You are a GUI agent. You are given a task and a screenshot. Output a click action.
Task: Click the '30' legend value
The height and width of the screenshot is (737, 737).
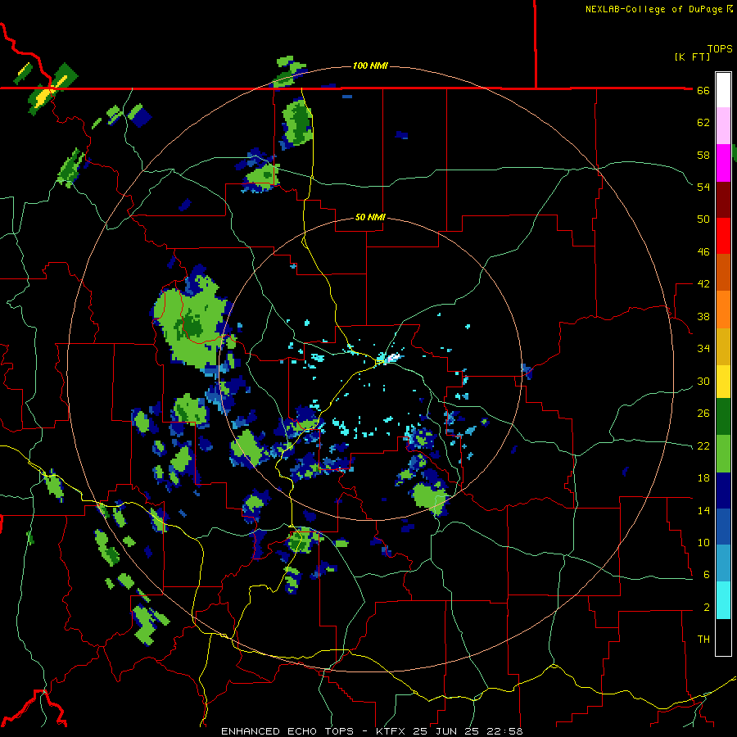click(x=703, y=381)
